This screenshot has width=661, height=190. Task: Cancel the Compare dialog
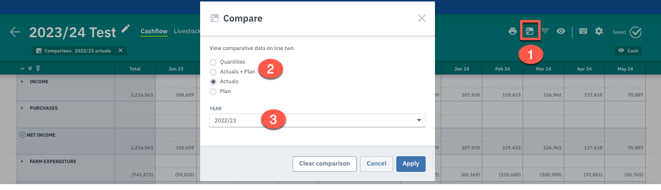[376, 164]
